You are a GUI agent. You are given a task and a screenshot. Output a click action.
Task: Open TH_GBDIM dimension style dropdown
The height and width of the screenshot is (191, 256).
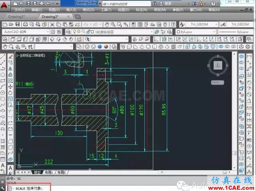(240, 24)
